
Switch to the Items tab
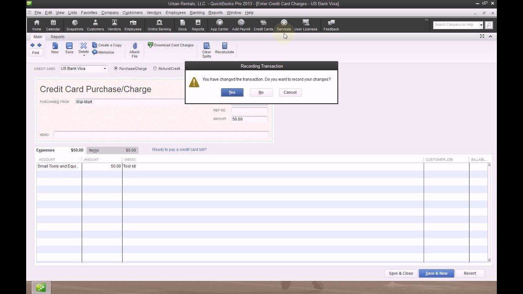point(112,150)
